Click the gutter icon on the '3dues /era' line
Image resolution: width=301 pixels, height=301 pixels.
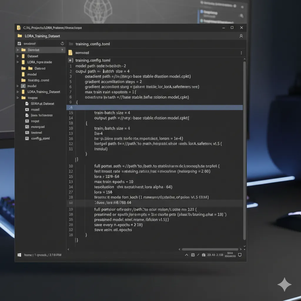pyautogui.click(x=71, y=203)
